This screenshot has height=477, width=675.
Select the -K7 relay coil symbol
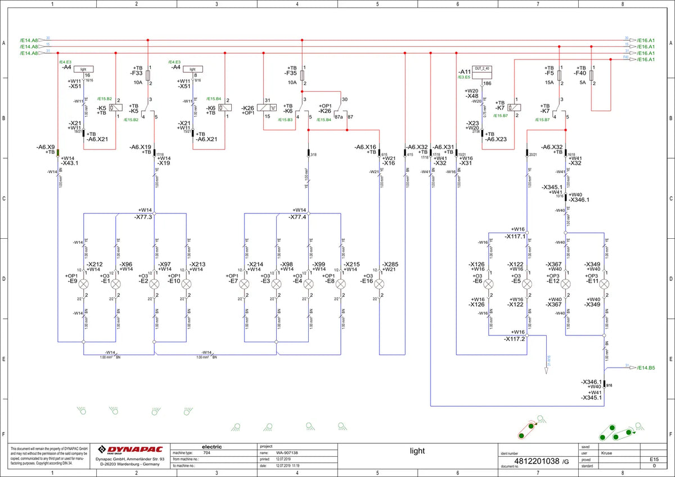pyautogui.click(x=514, y=107)
